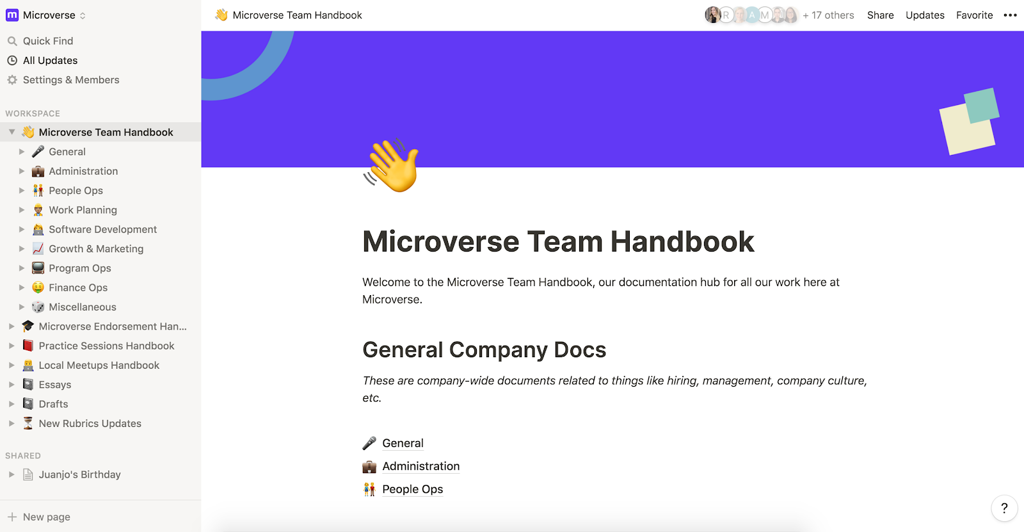Click the plus icon next to New page
The image size is (1024, 532).
(x=12, y=517)
